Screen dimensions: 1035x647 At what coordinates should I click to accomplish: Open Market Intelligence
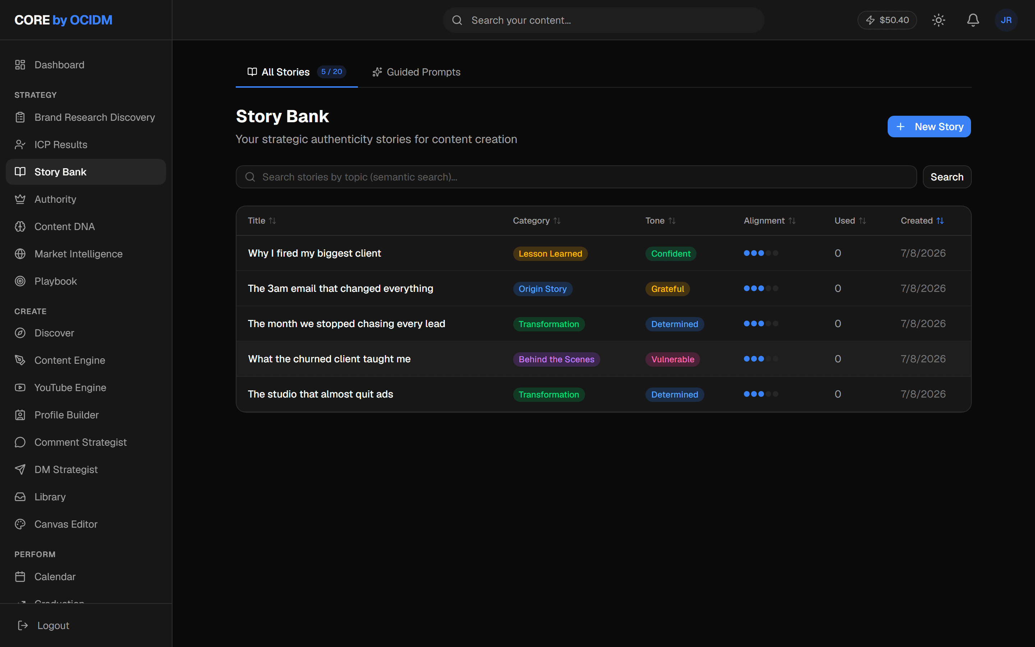tap(86, 254)
